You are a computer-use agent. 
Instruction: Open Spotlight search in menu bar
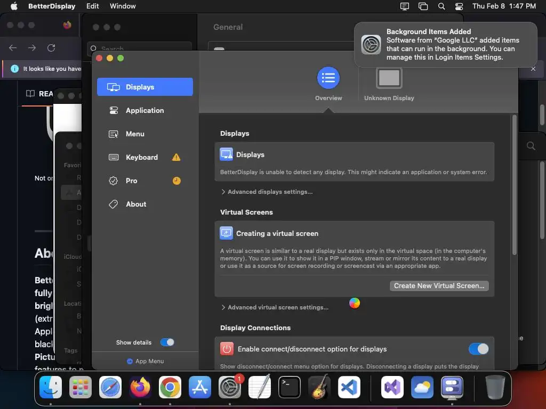click(441, 6)
